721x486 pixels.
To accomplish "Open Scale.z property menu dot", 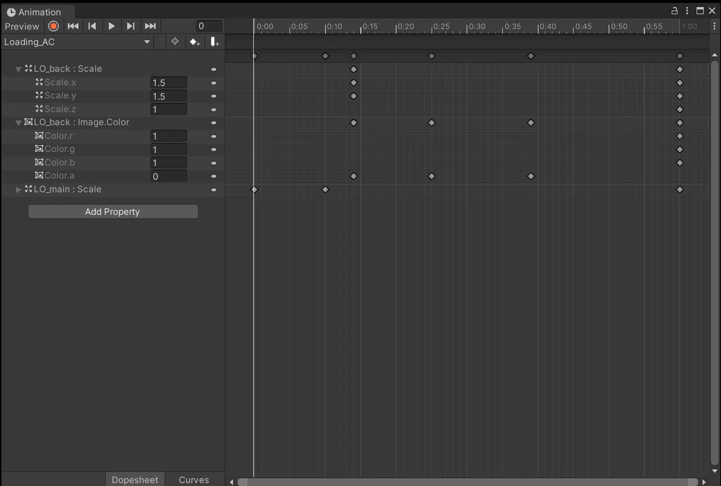I will pyautogui.click(x=213, y=109).
